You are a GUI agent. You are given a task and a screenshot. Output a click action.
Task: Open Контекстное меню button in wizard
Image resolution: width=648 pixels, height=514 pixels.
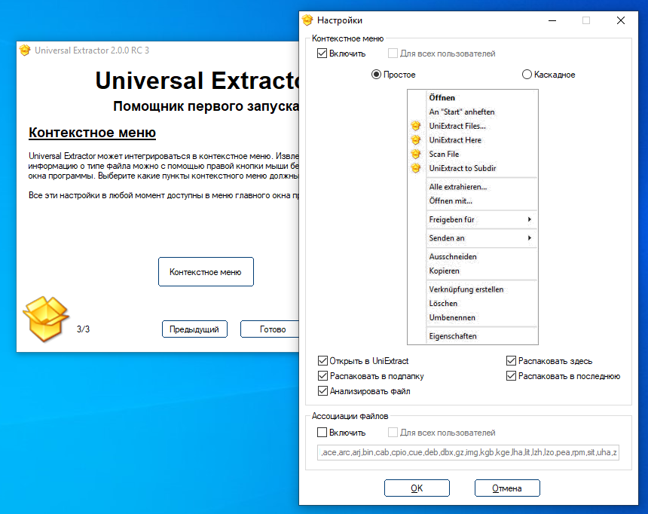point(206,271)
